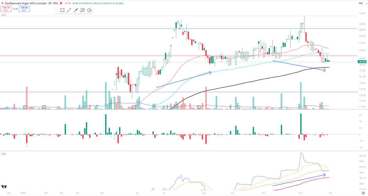Click the 2025 label on time axis
368x196 pixels.
[23, 193]
